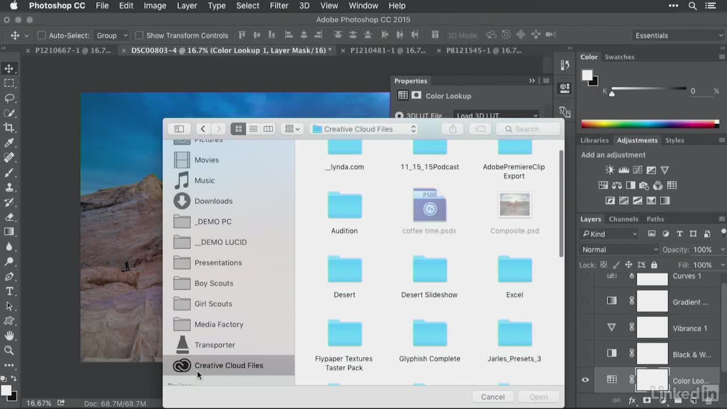Click the K slider handle in Color panel

pyautogui.click(x=612, y=93)
